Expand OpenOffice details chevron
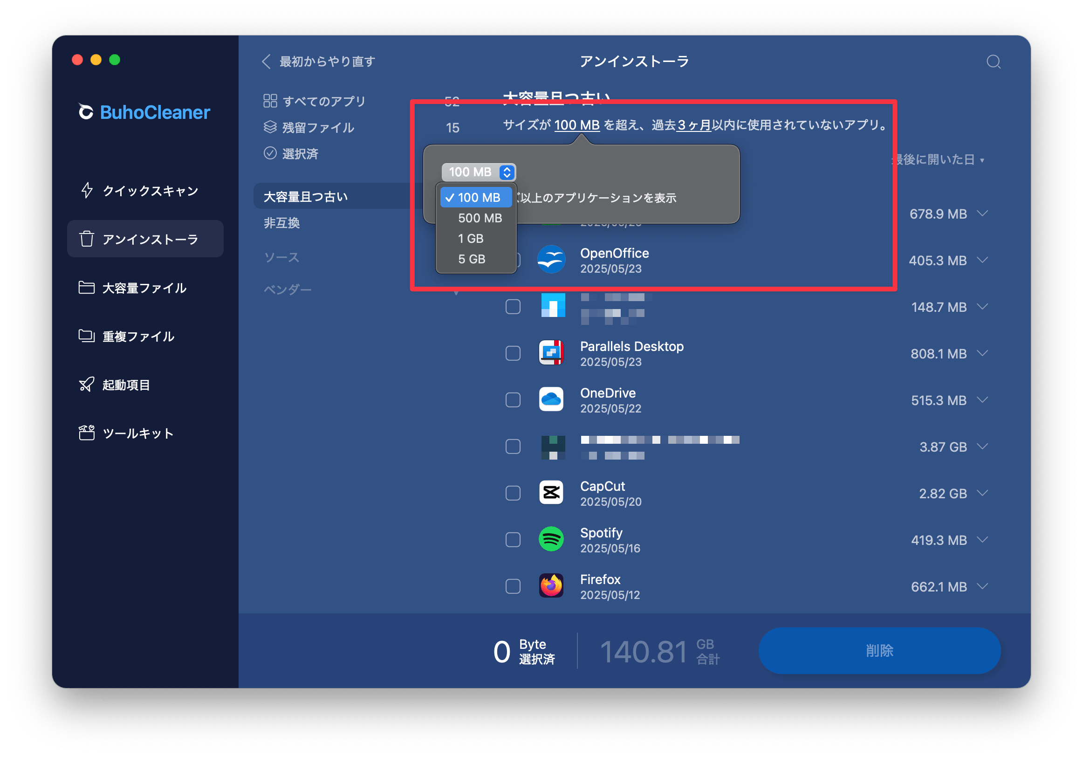1083x757 pixels. [x=982, y=260]
